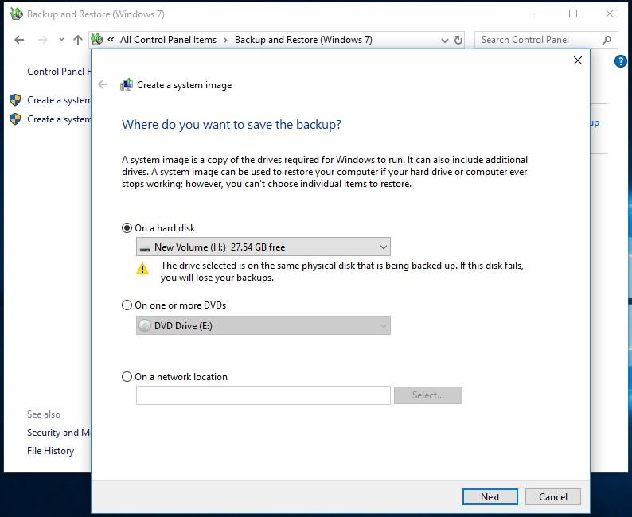Image resolution: width=632 pixels, height=517 pixels.
Task: Open the Security and Maintenance link
Action: 59,432
